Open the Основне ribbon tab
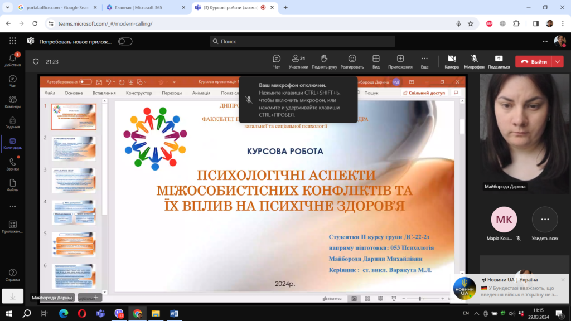This screenshot has height=321, width=571. coord(74,93)
